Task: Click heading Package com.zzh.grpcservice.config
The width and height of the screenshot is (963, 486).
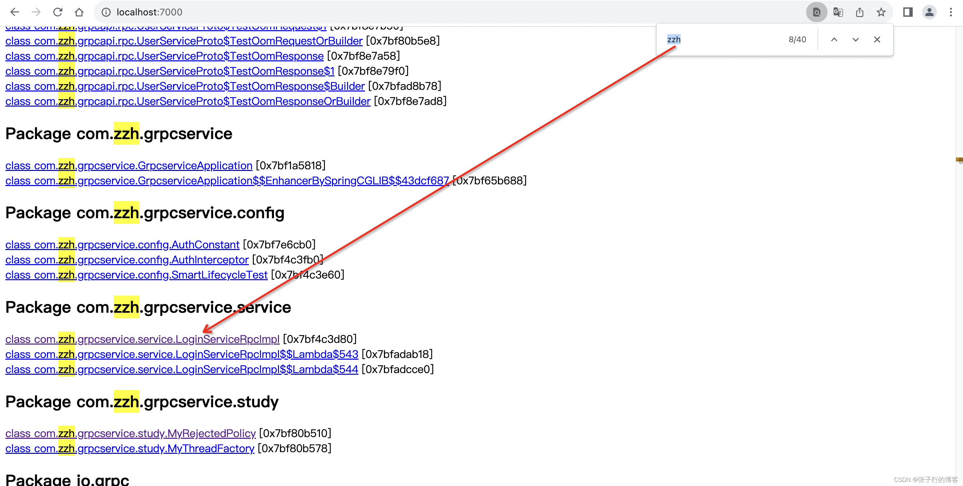Action: pyautogui.click(x=145, y=213)
